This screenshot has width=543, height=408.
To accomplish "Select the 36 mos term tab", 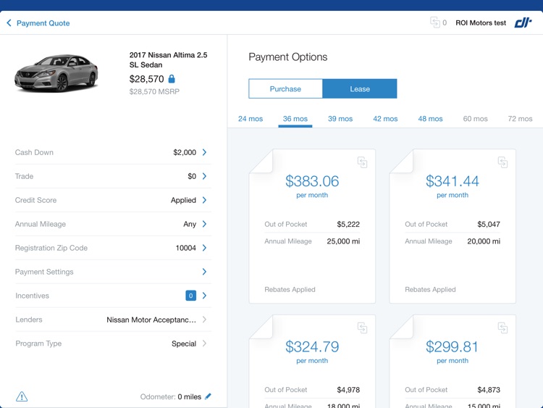I will point(295,119).
